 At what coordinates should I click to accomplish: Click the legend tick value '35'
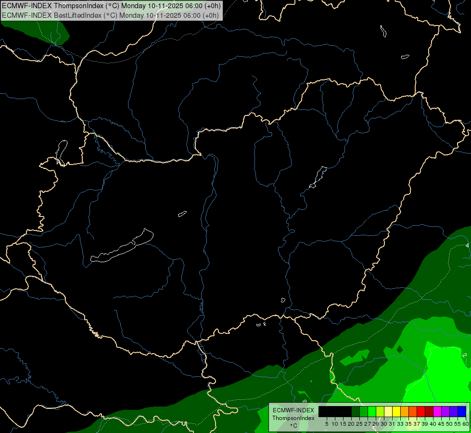coord(408,424)
